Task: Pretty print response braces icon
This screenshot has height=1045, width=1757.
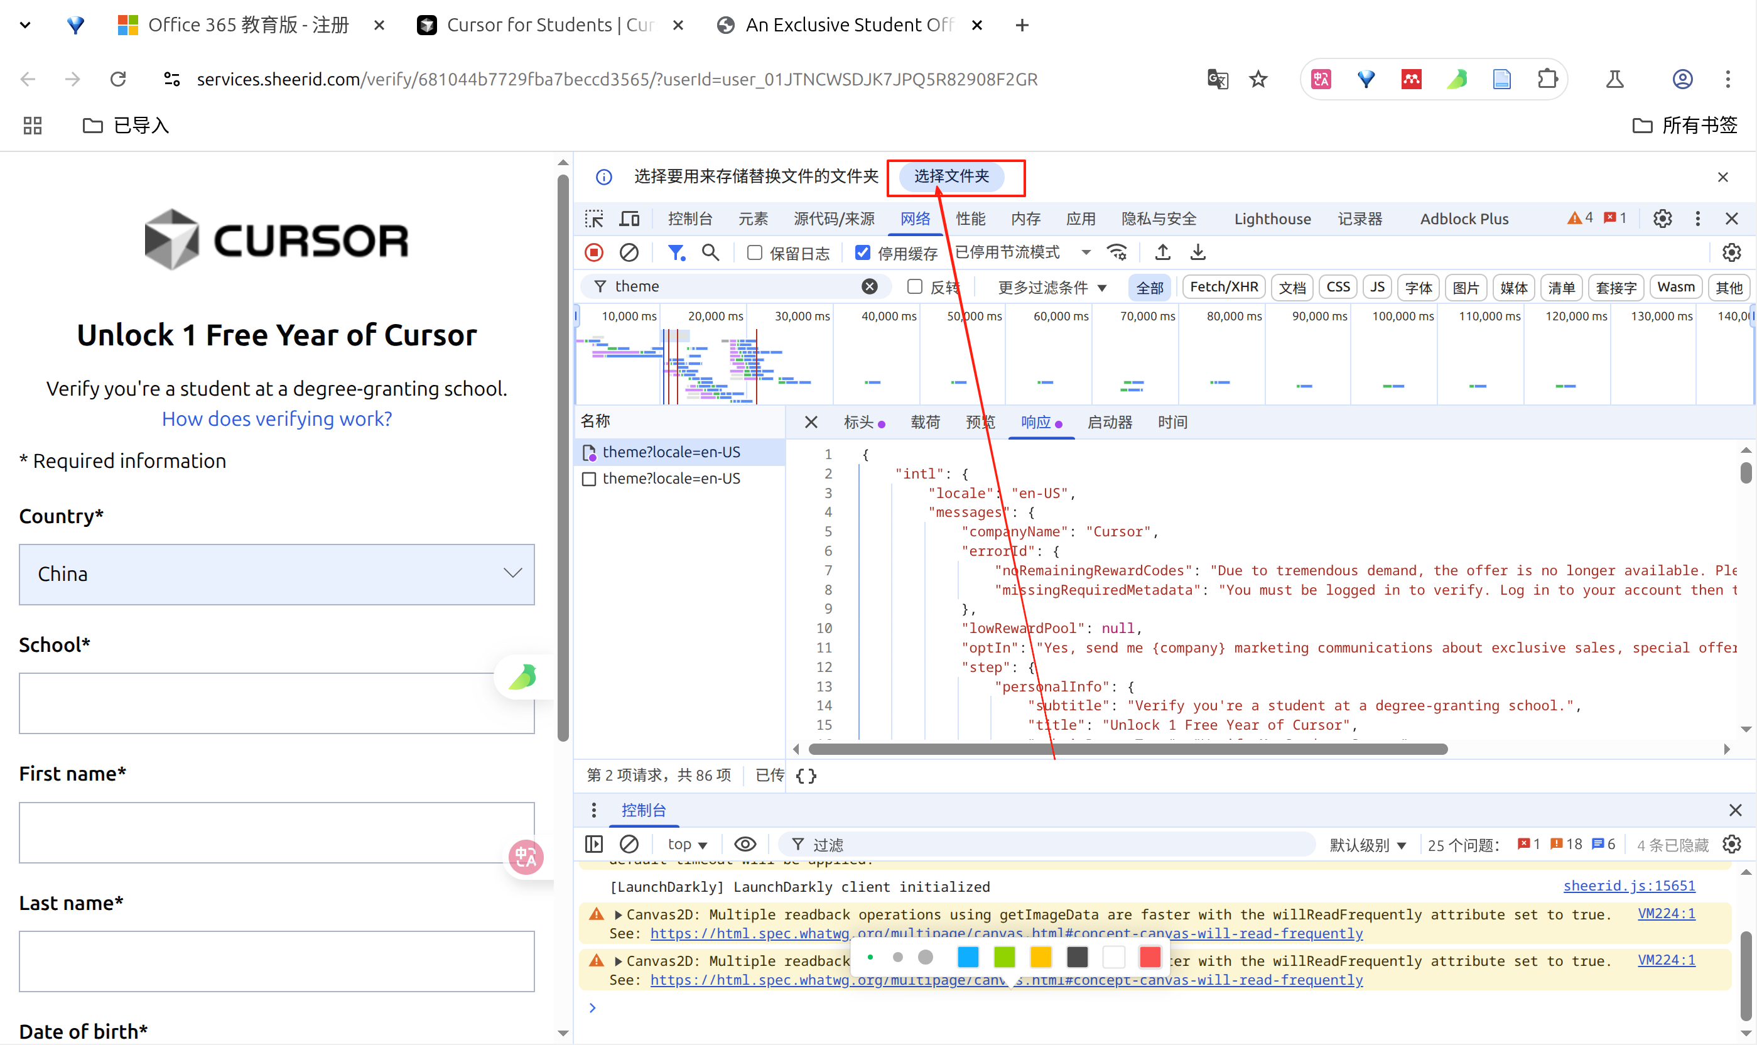Action: click(x=806, y=776)
